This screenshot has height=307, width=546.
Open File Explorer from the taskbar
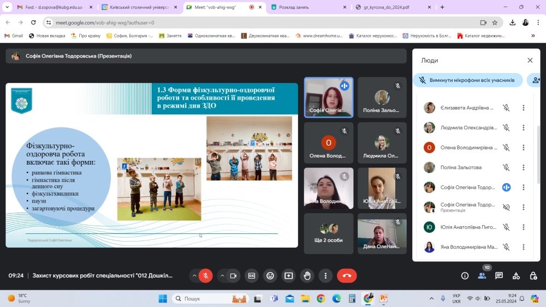click(x=305, y=298)
